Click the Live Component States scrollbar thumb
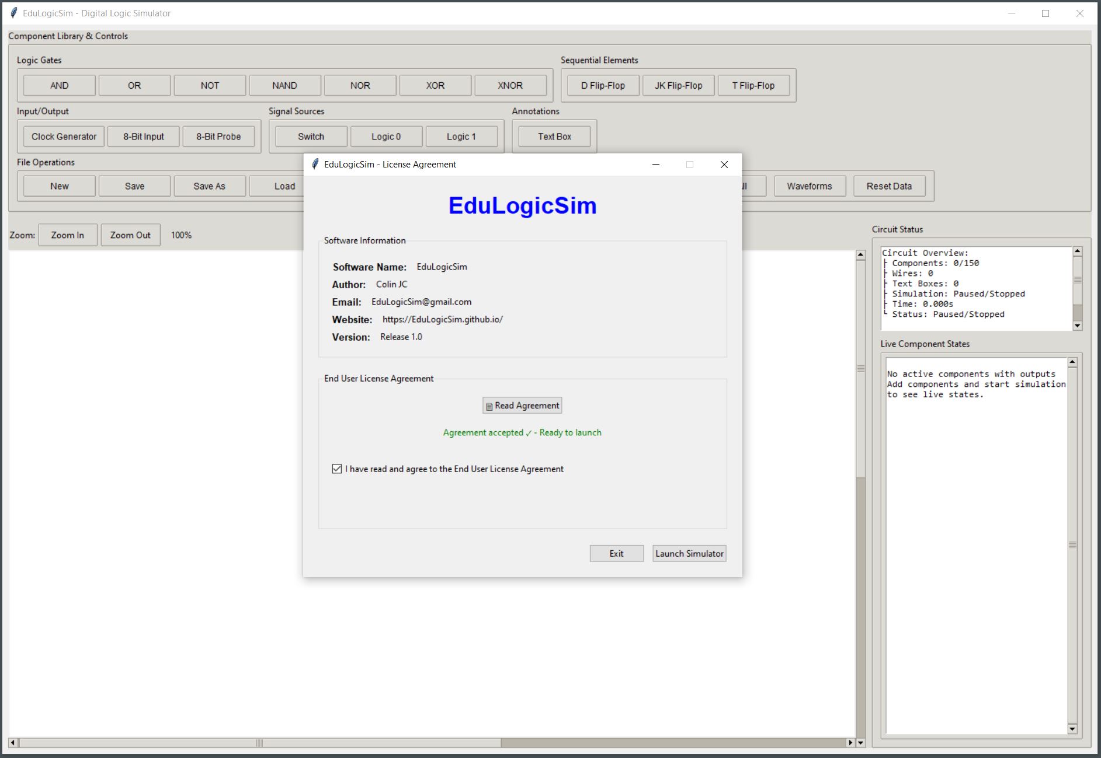Screen dimensions: 1101x758 click(x=1072, y=545)
